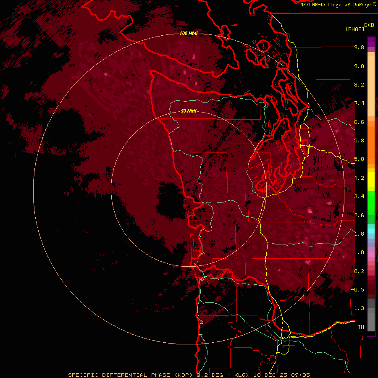Screen dimensions: 378x378
Task: Click the yellow band of the color bar
Action: [x=371, y=180]
